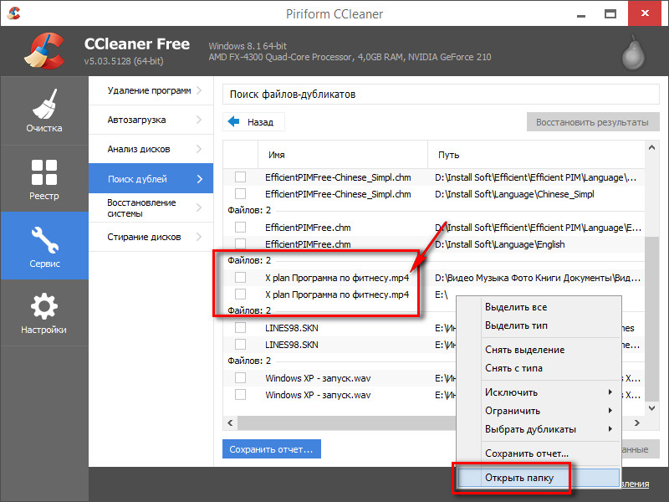Click horizontal scrollbar left arrow
The height and width of the screenshot is (502, 669).
point(231,423)
